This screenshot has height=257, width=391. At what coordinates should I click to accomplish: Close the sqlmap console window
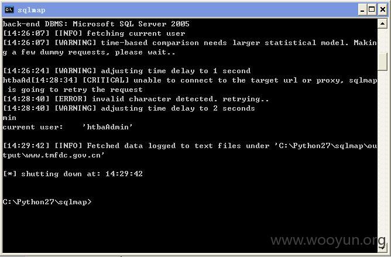383,10
